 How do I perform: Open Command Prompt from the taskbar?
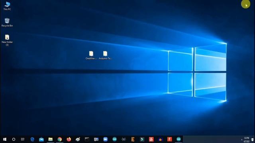click(87, 139)
